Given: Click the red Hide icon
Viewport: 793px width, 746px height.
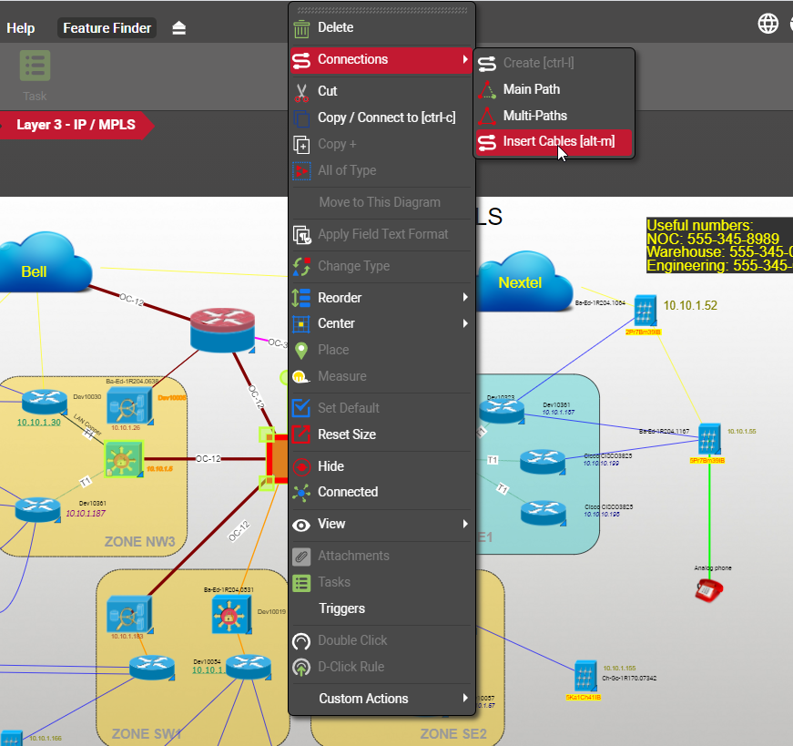Looking at the screenshot, I should (x=301, y=466).
